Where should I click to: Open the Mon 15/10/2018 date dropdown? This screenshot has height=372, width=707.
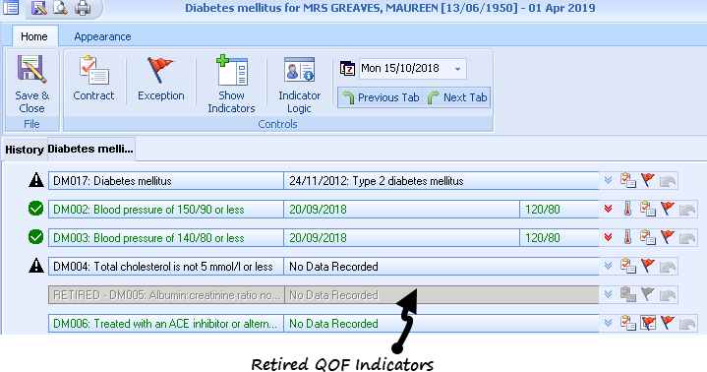457,69
